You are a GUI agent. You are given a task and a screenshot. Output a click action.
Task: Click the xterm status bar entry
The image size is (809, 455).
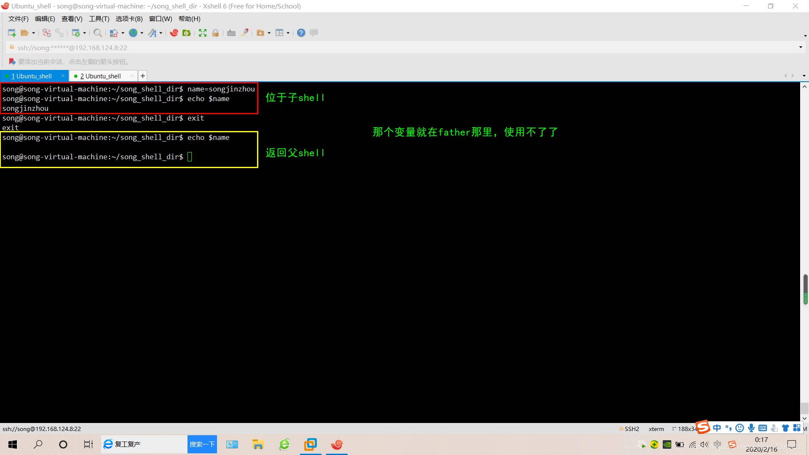[656, 429]
